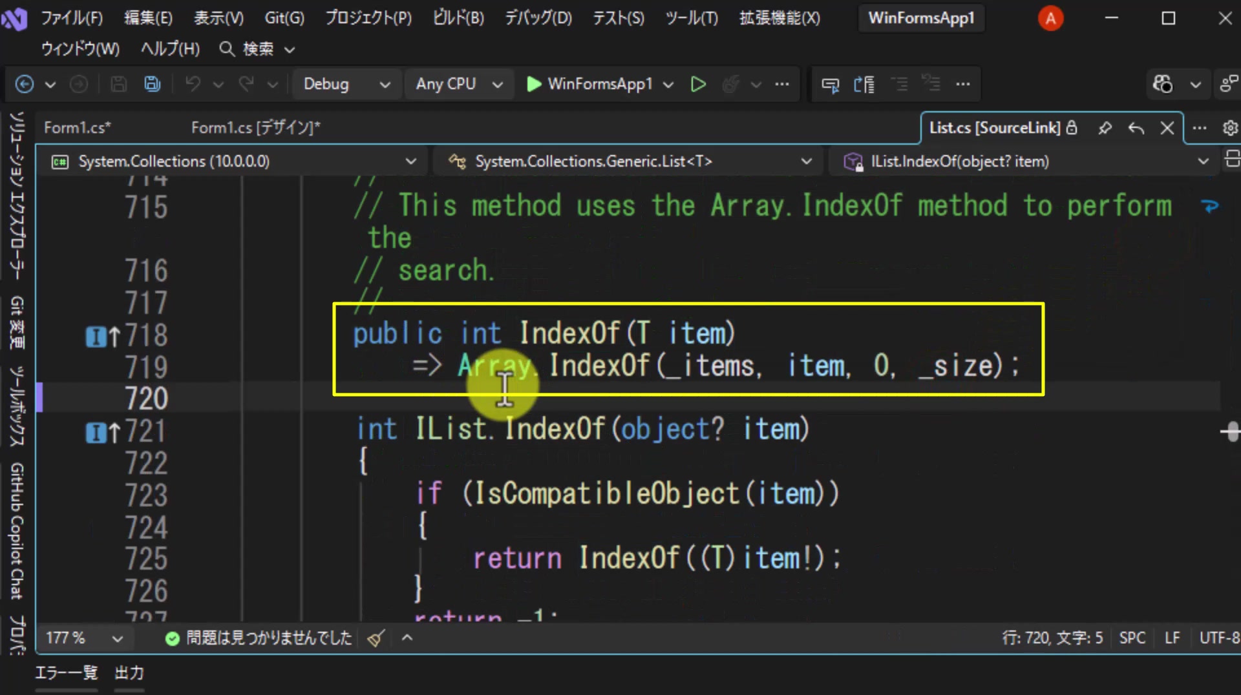Viewport: 1241px width, 695px height.
Task: Open the ソリューション エクスプローラー side panel
Action: point(17,195)
